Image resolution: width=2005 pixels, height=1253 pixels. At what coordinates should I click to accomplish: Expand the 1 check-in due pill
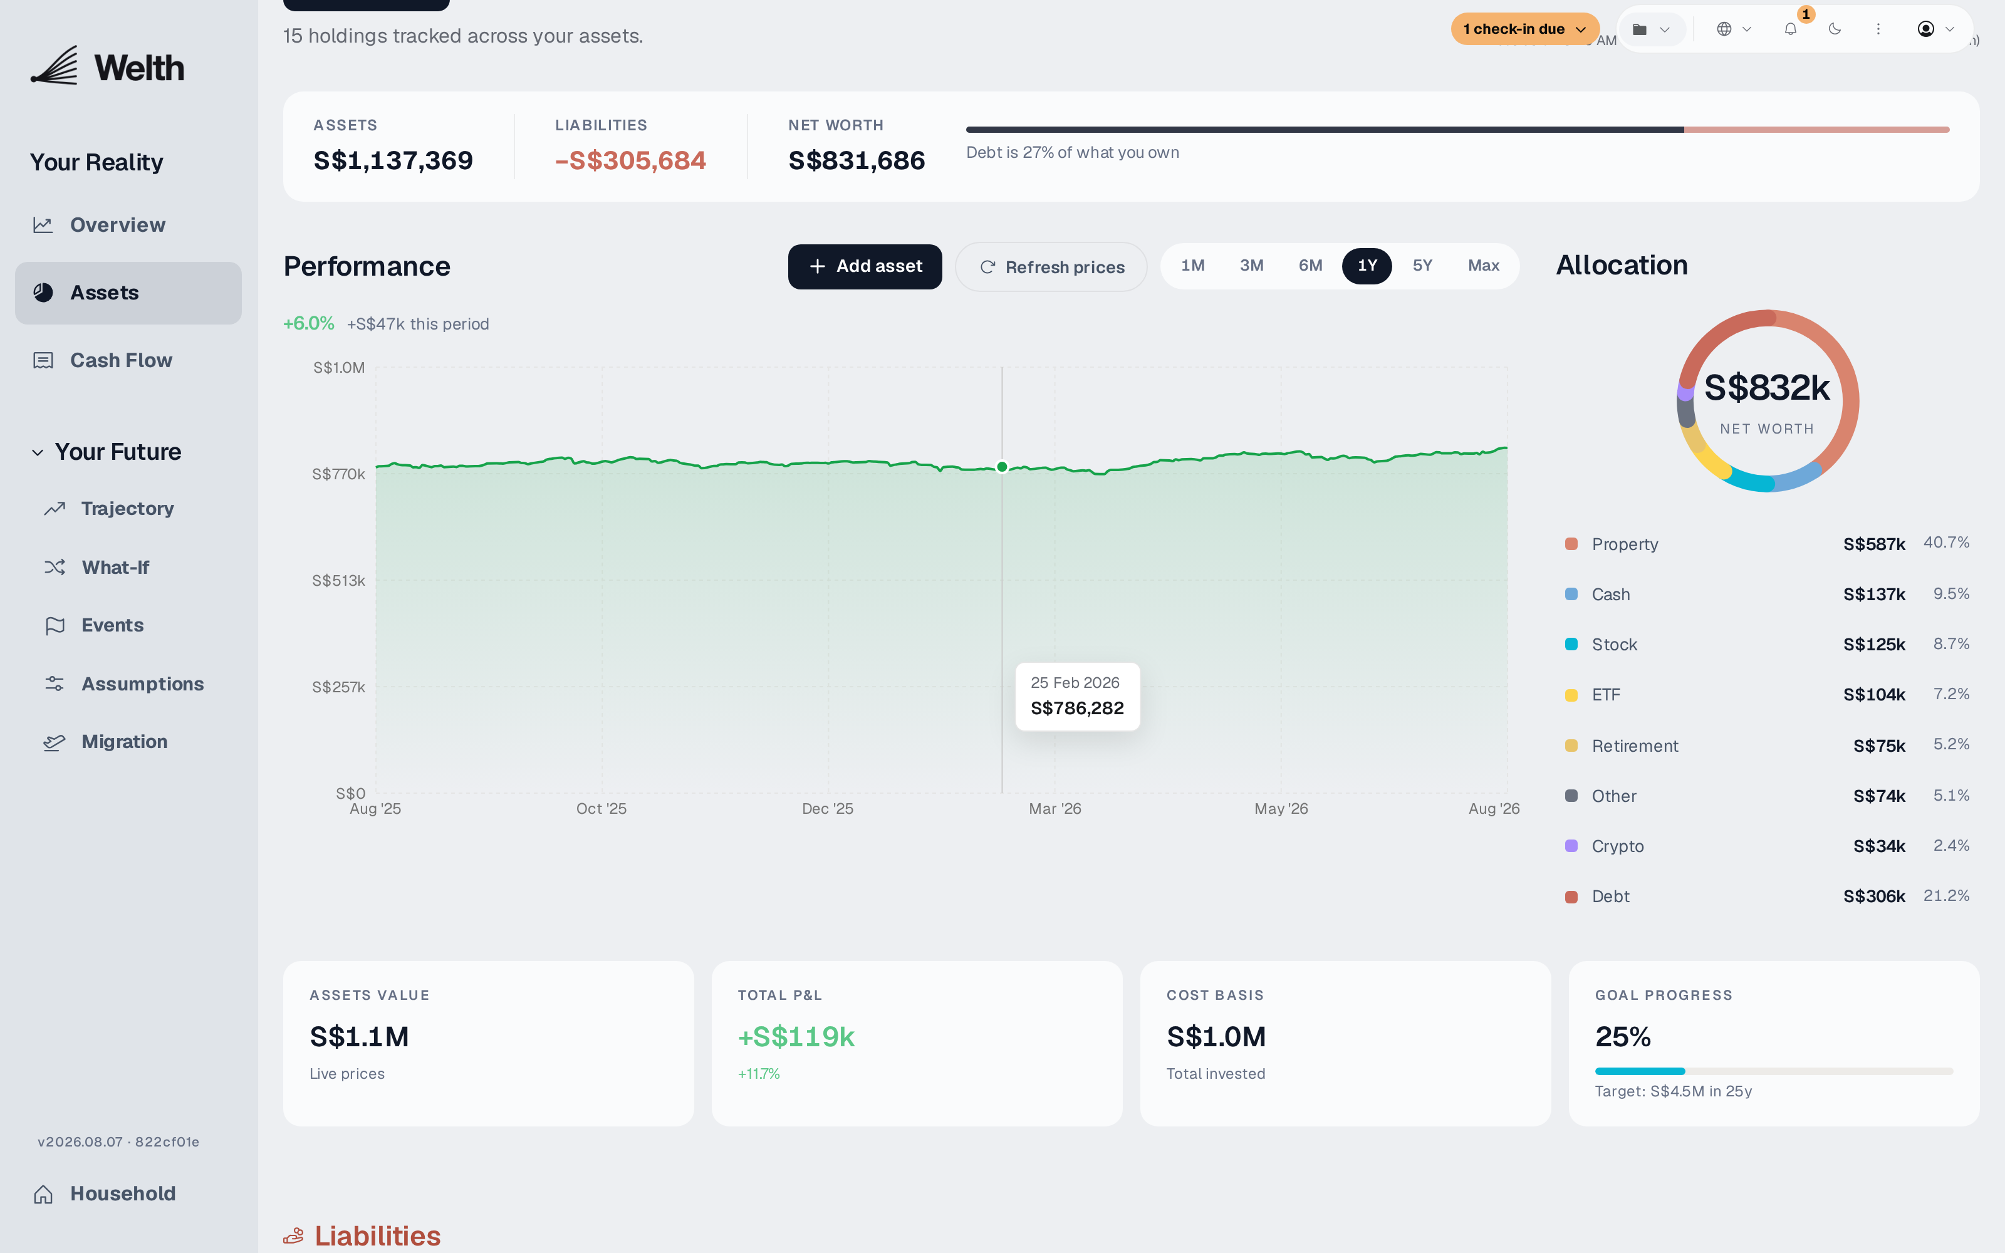1524,29
